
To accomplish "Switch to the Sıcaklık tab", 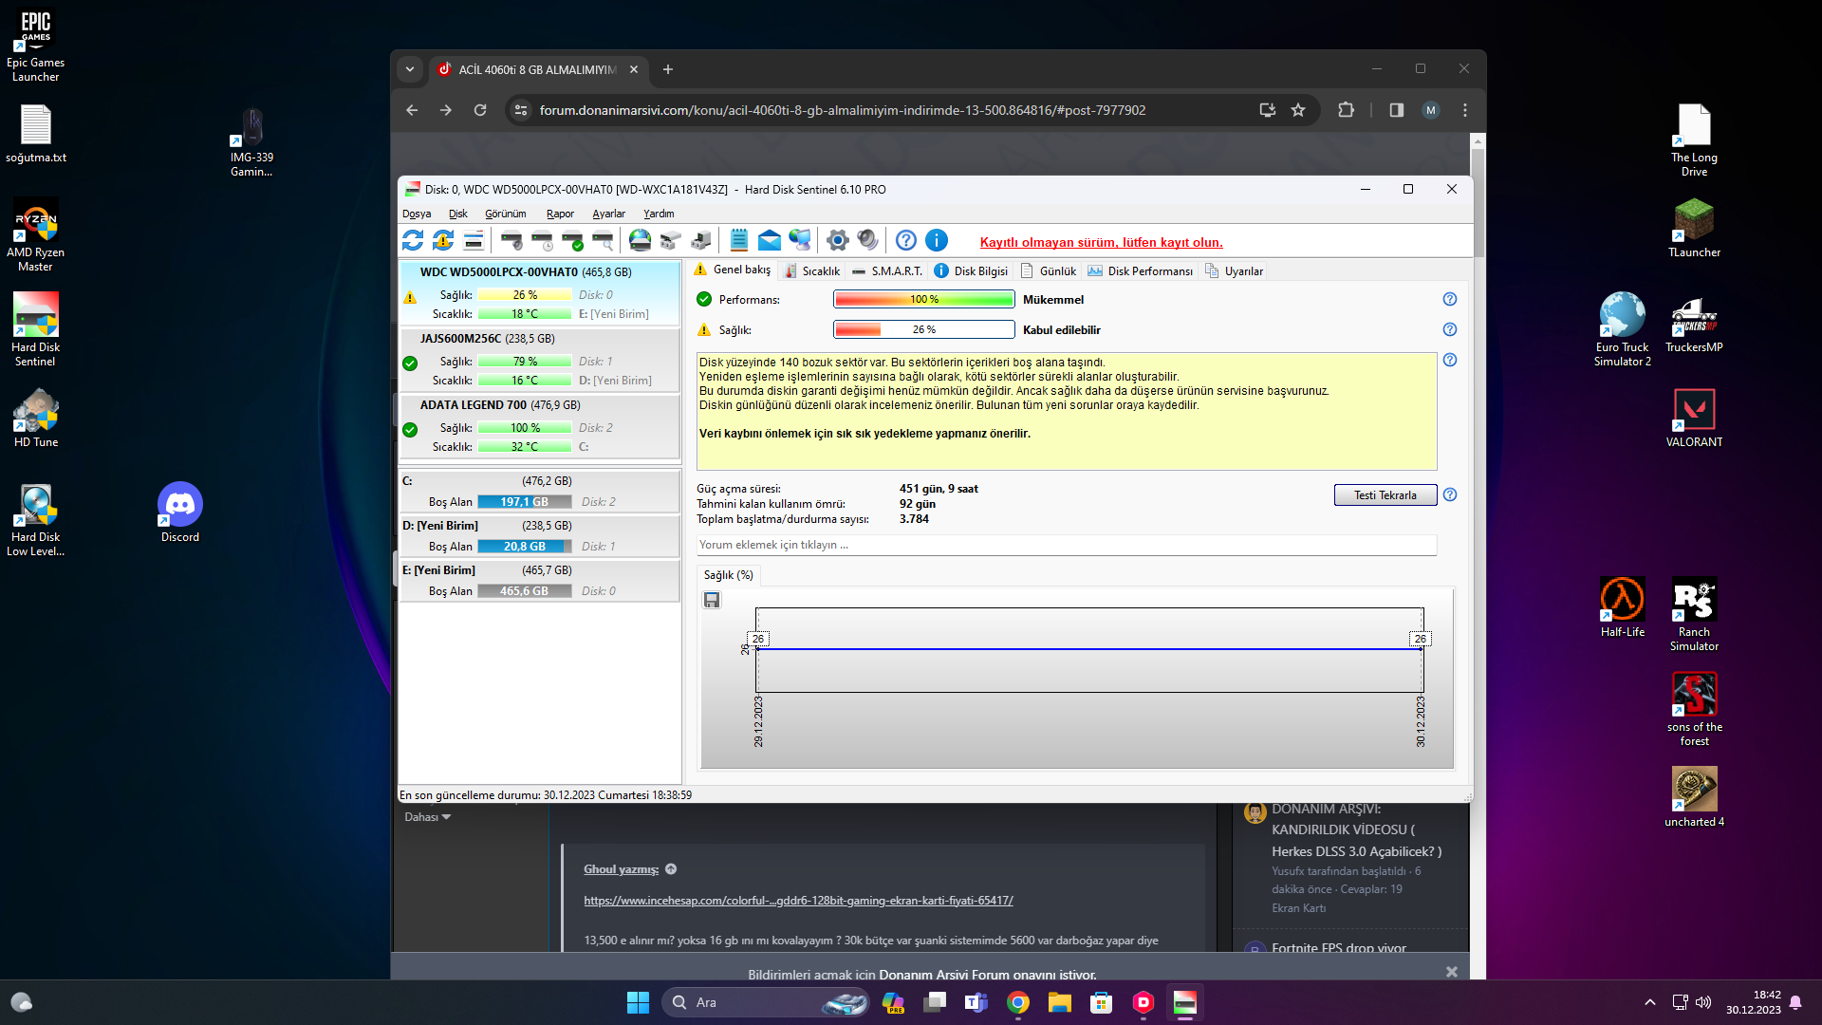I will coord(812,270).
